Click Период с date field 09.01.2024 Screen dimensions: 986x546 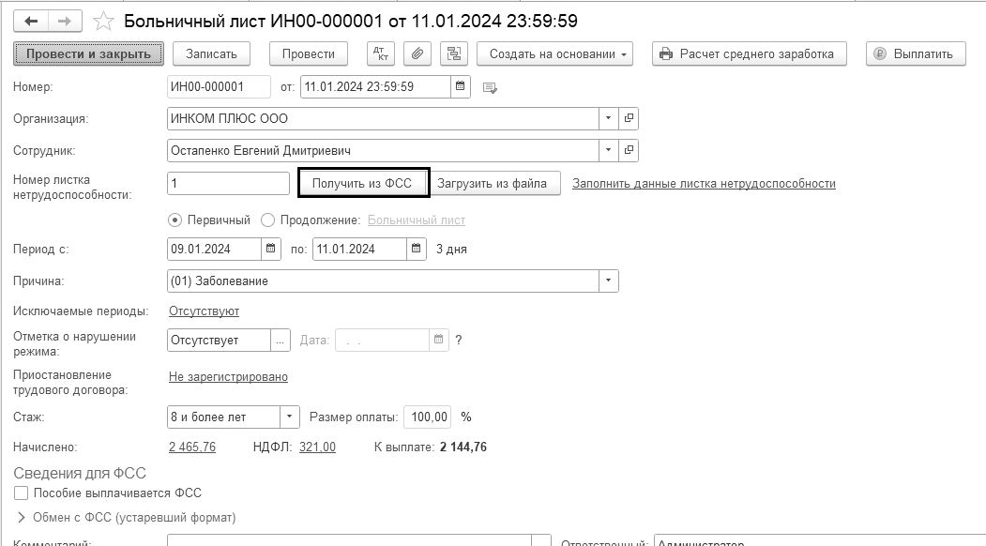pos(215,249)
